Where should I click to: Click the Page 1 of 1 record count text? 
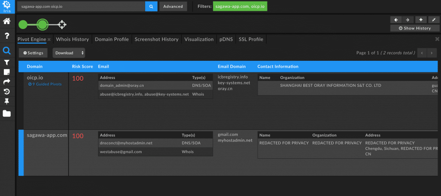click(386, 53)
